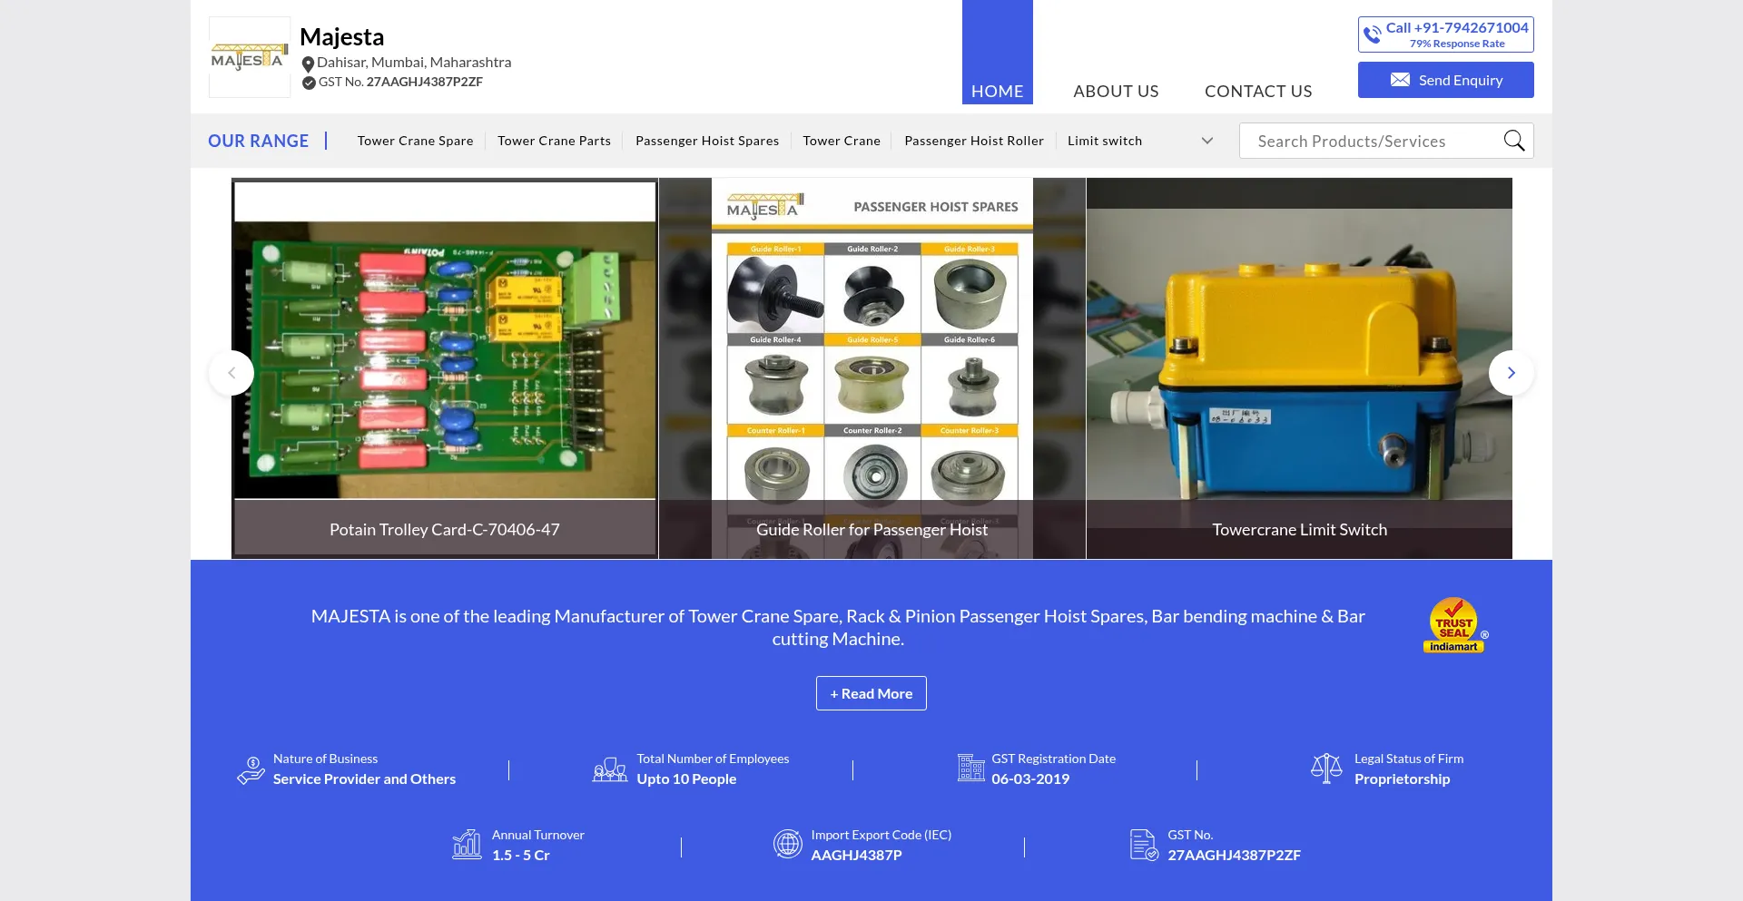The height and width of the screenshot is (901, 1743).
Task: Click the 1.5 - 5 Cr turnover value
Action: point(521,855)
